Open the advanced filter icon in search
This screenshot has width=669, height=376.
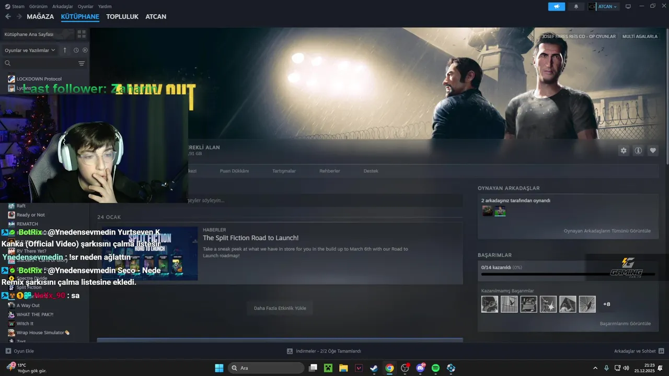coord(82,63)
